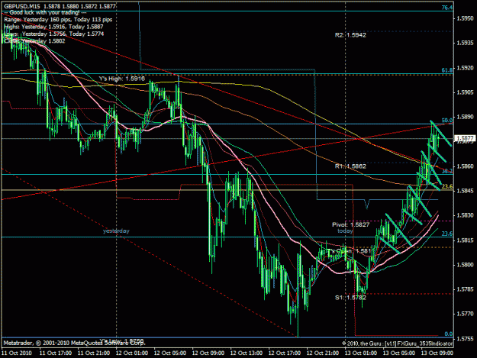The height and width of the screenshot is (358, 477).
Task: Click the 12 Oct 21:00 time label
Action: point(323,353)
